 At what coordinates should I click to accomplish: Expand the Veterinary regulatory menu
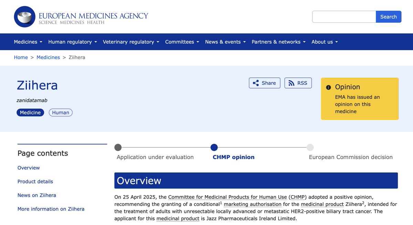(131, 42)
